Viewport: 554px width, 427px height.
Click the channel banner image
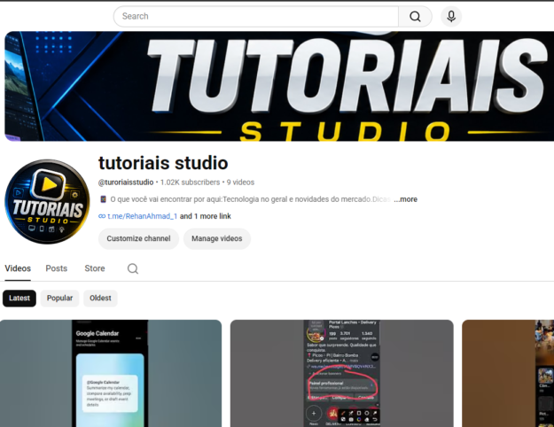tap(279, 86)
